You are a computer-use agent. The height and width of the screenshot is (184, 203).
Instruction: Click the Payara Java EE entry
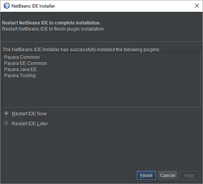click(20, 69)
